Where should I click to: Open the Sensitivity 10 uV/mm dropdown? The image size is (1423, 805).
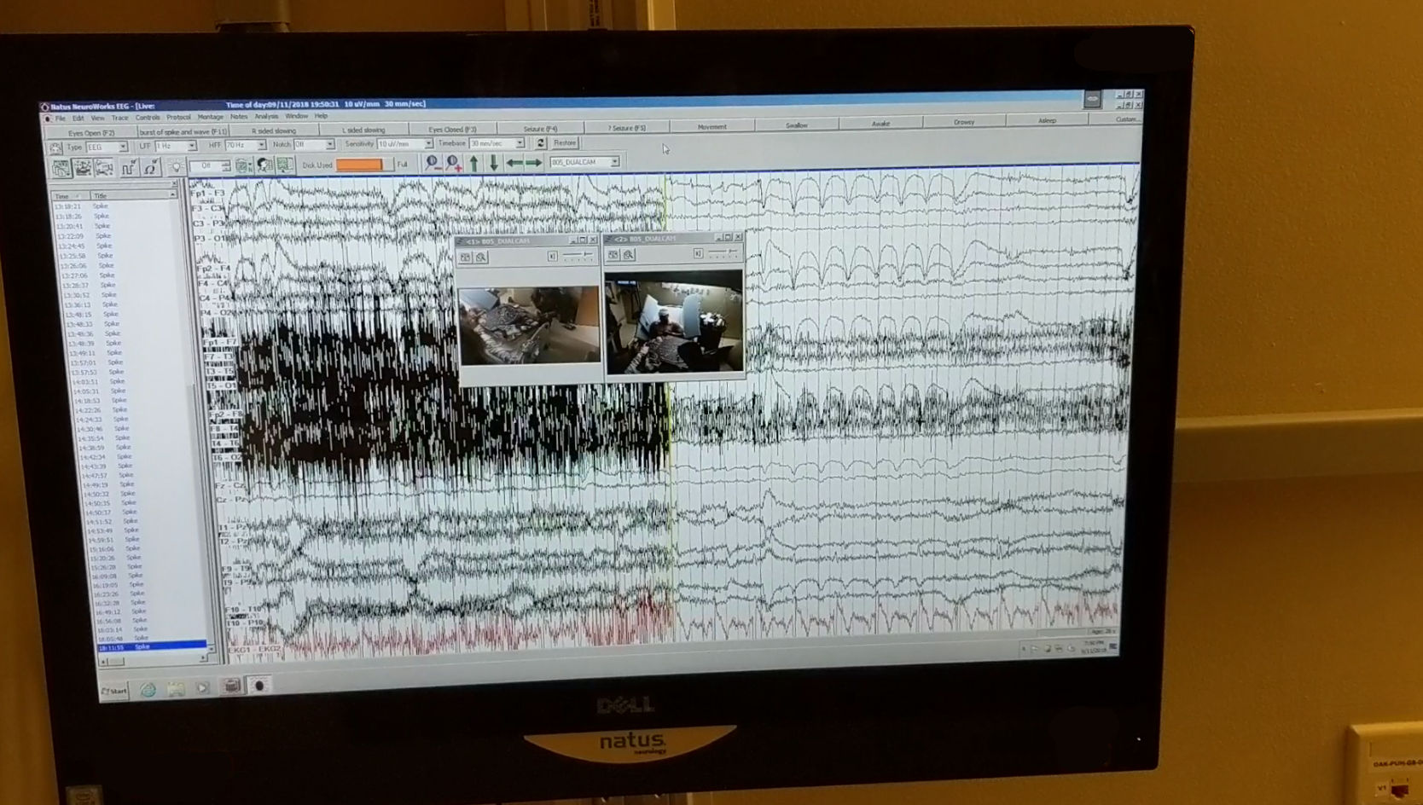(x=427, y=144)
